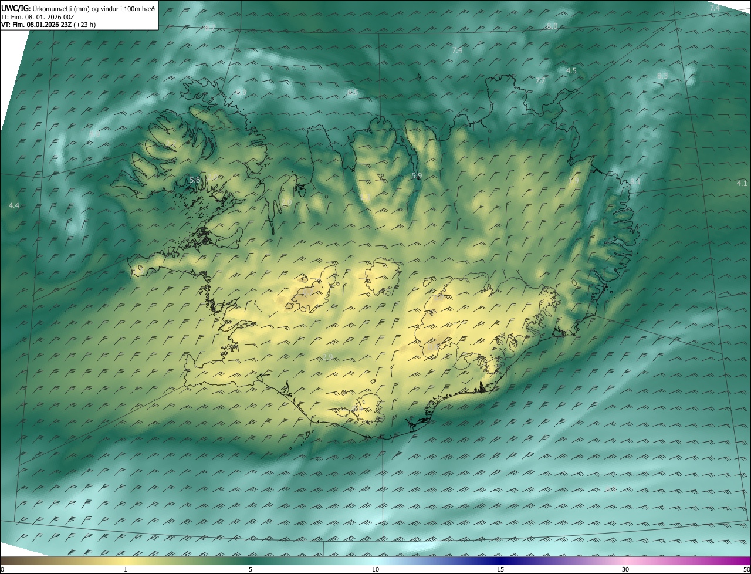Click the 5.9 value label on the map
The image size is (751, 574).
[417, 175]
